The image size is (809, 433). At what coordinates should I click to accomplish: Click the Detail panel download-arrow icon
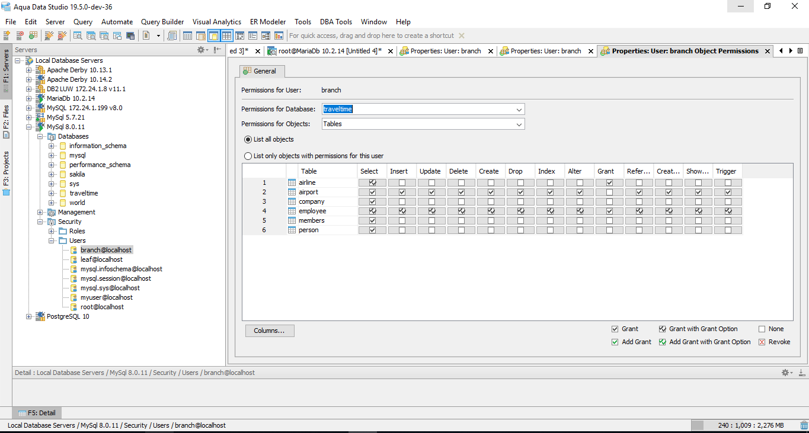click(801, 373)
